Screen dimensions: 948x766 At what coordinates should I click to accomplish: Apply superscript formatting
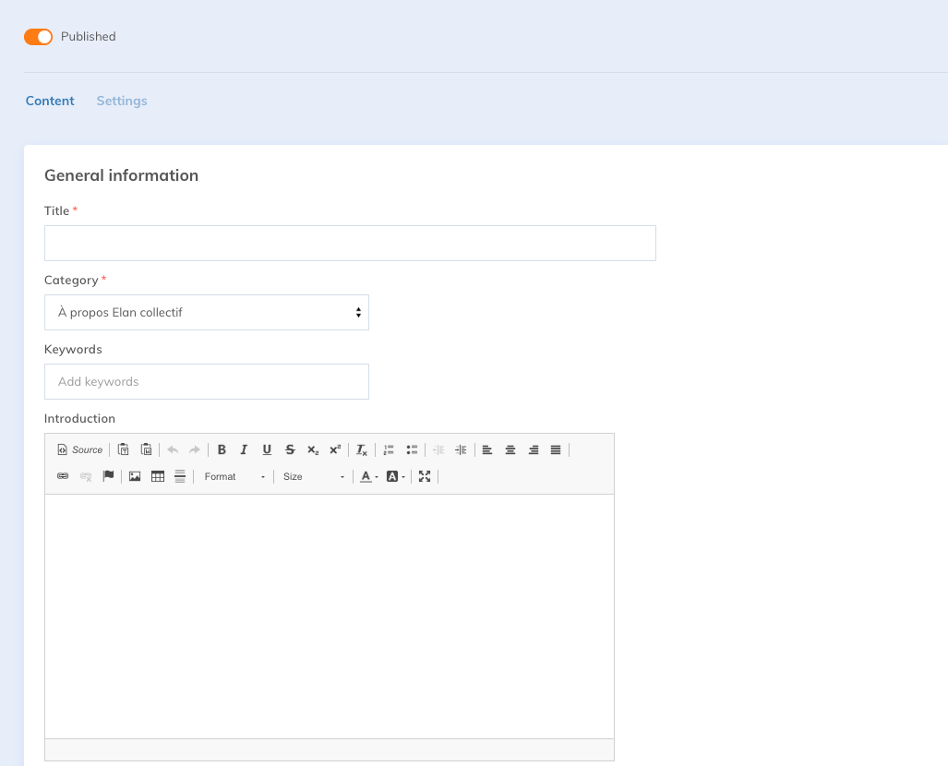335,449
